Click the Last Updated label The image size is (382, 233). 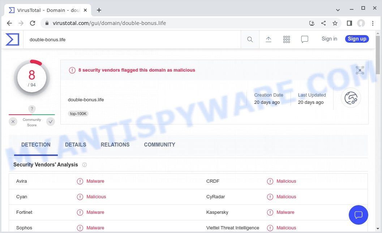coord(312,95)
